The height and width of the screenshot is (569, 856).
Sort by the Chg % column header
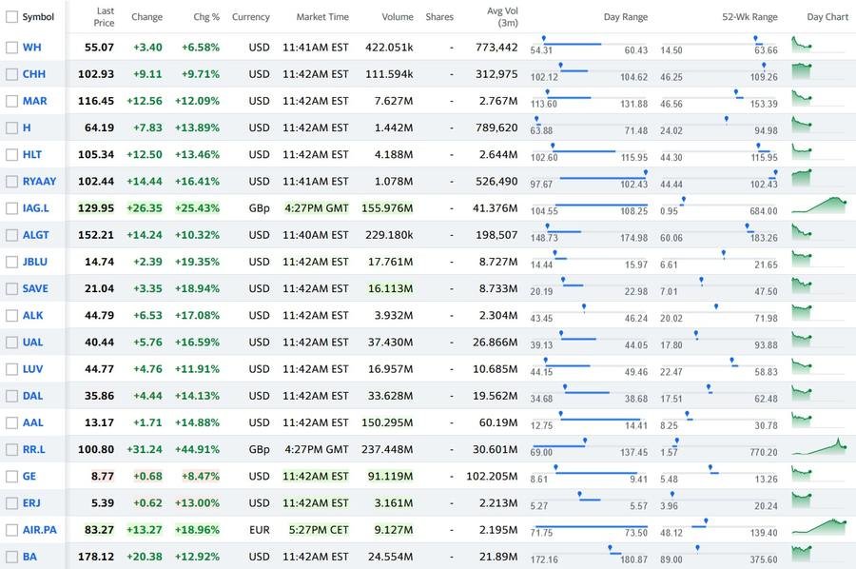pos(206,17)
